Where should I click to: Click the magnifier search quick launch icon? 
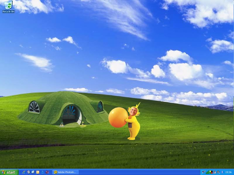pyautogui.click(x=42, y=172)
